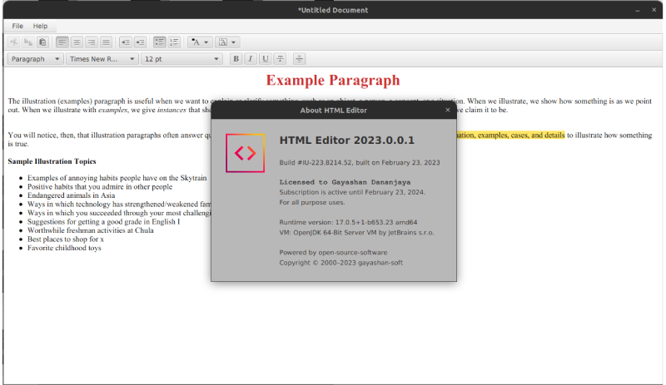Viewport: 666px width, 385px height.
Task: Align text to the left
Action: (62, 42)
